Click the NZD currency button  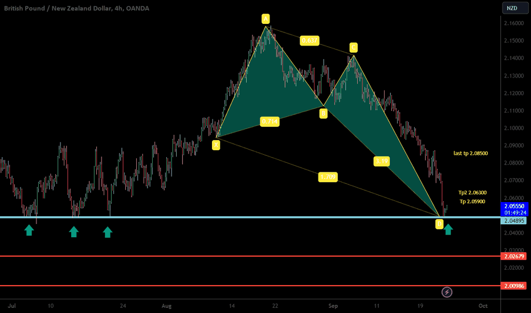pyautogui.click(x=514, y=8)
